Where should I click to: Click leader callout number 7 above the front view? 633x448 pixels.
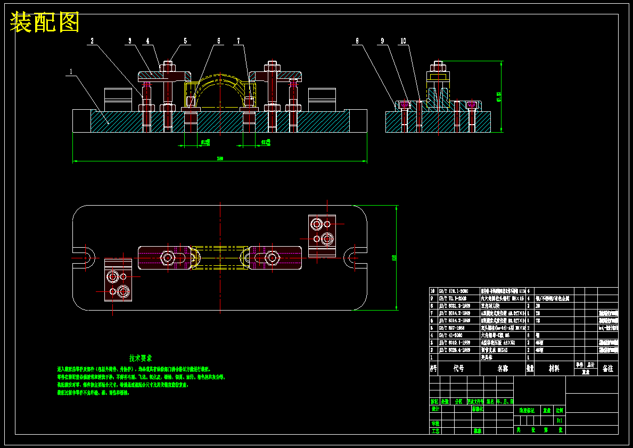click(x=238, y=41)
